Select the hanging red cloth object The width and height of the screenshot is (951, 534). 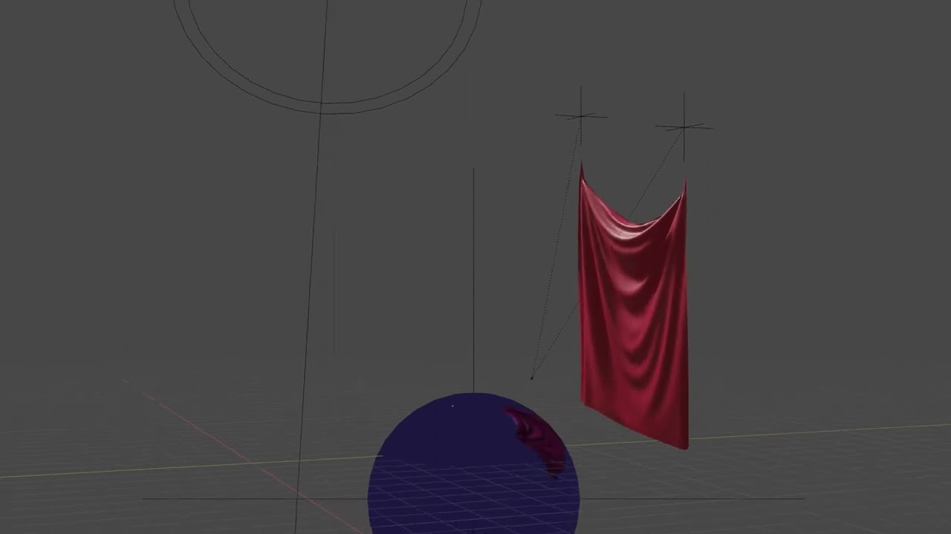(x=633, y=319)
